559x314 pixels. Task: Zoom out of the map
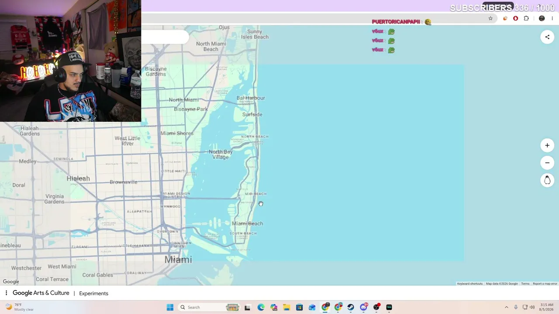click(x=547, y=163)
